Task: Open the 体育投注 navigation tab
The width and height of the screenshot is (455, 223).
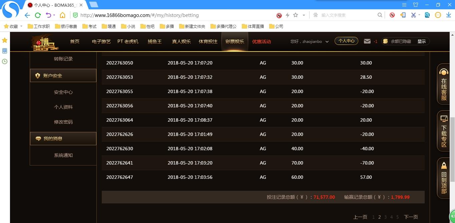Action: pyautogui.click(x=208, y=42)
